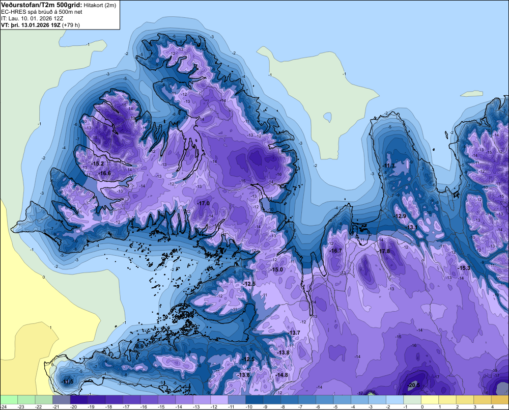This screenshot has height=410, width=509.
Task: Click the -13.7 temperature value on the map
Action: tap(294, 333)
